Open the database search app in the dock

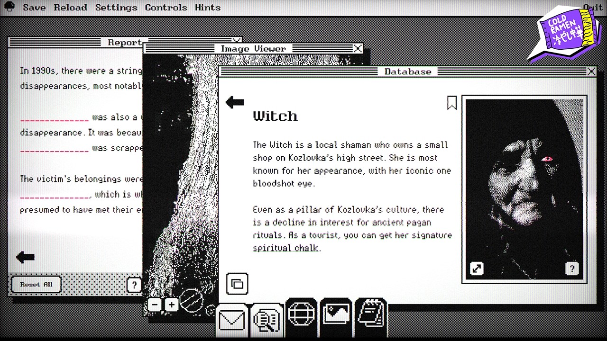coord(267,320)
